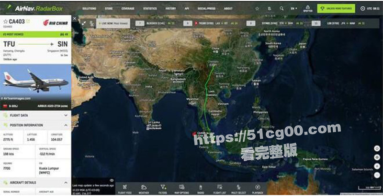Click the SIN destination airport code
Screen dimensions: 383x196
click(63, 44)
